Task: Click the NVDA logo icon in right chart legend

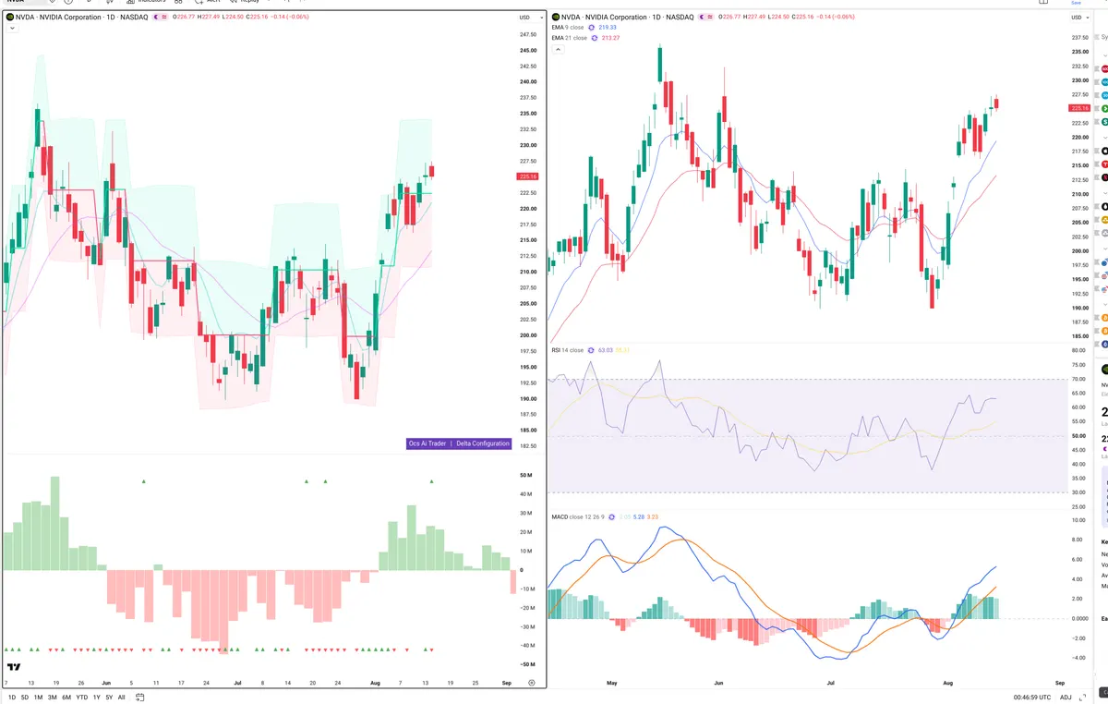Action: coord(554,17)
